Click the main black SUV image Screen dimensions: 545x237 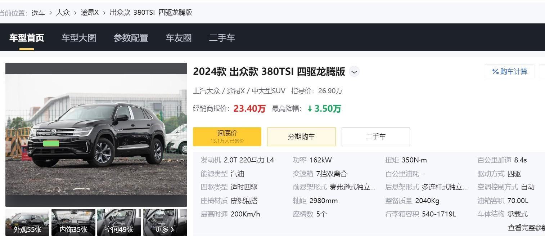(96, 134)
